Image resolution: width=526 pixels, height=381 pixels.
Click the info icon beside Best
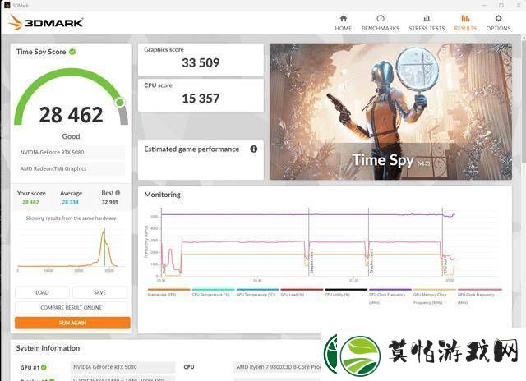(118, 193)
